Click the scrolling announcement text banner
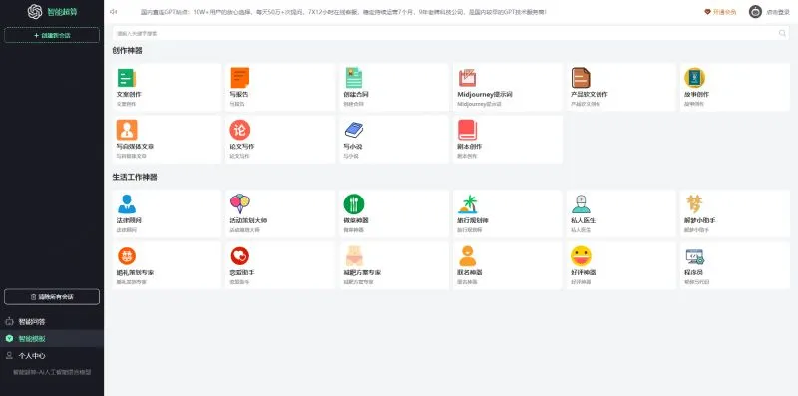798x396 pixels. click(343, 12)
